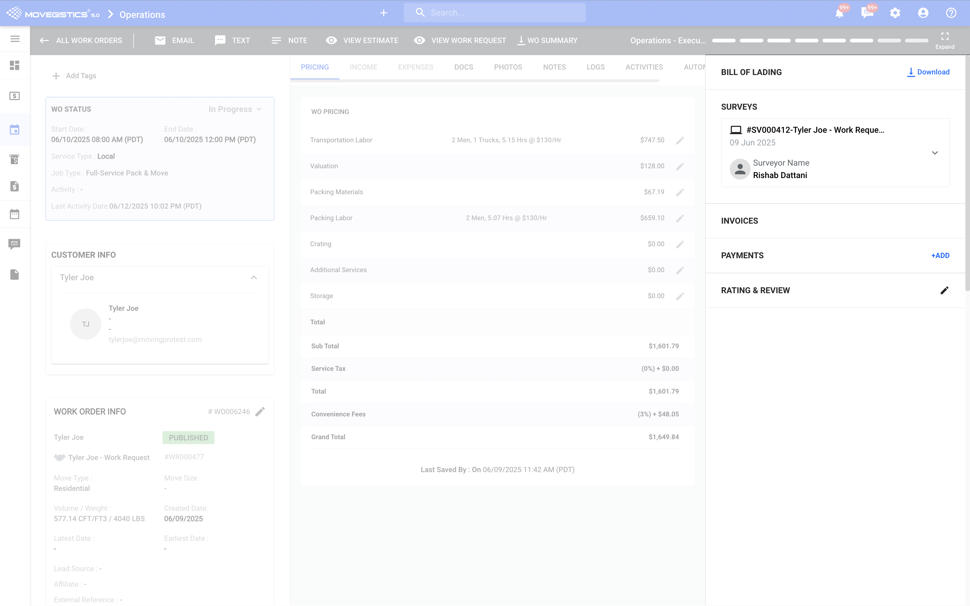Switch to the Photos tab

tap(508, 67)
